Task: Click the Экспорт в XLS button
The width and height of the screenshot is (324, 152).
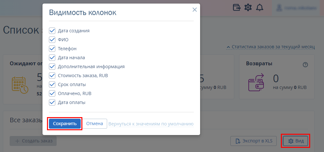Action: click(254, 141)
